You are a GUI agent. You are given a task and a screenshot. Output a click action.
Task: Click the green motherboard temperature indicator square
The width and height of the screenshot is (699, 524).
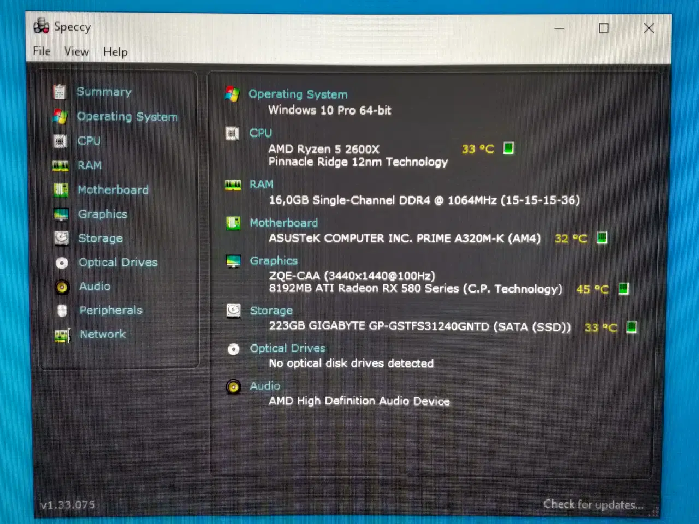[602, 237]
